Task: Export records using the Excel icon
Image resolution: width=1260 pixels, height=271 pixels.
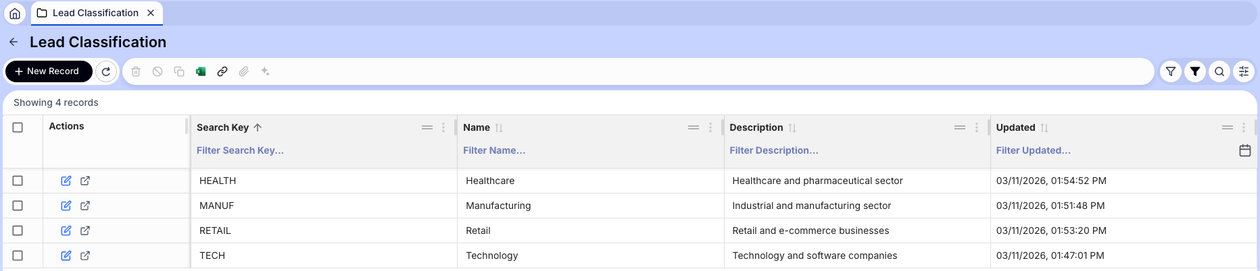Action: [x=201, y=71]
